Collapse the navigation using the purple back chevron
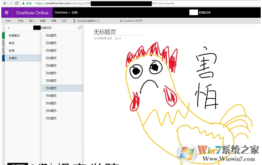The image size is (262, 165). [9, 28]
